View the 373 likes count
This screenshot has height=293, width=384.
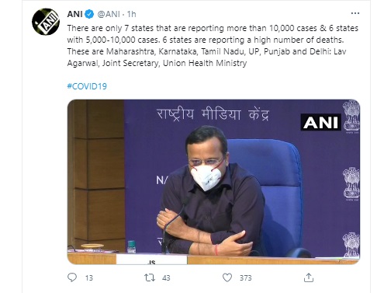pos(245,278)
